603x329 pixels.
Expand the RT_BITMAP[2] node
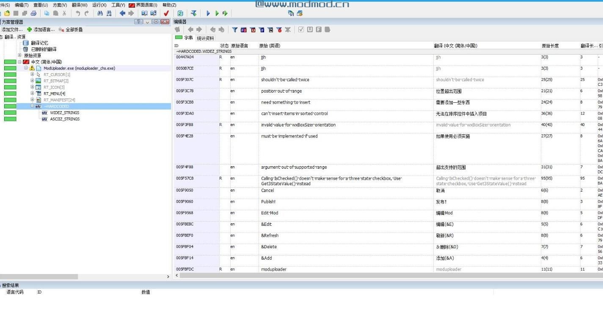[x=32, y=80]
